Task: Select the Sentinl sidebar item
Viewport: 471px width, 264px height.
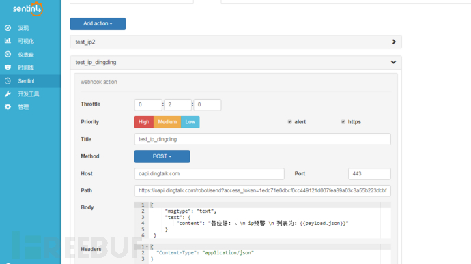Action: [30, 80]
